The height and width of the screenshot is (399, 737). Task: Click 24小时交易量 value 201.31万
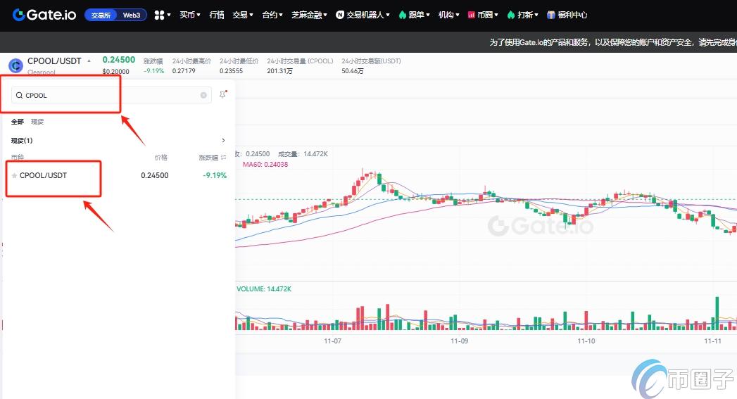(279, 71)
